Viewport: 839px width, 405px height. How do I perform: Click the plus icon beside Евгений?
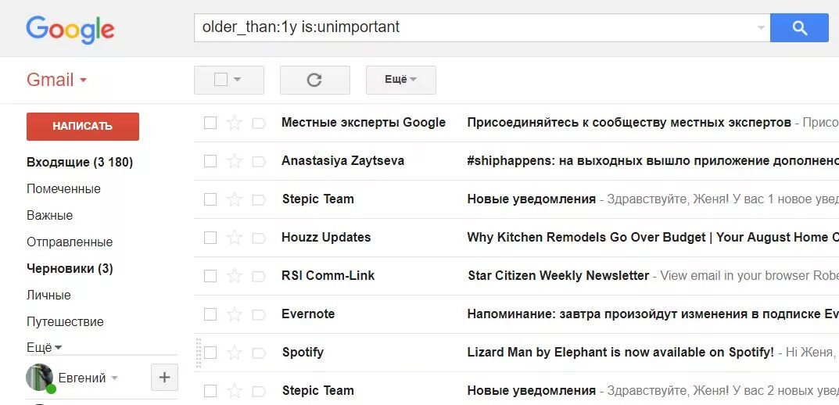[164, 378]
